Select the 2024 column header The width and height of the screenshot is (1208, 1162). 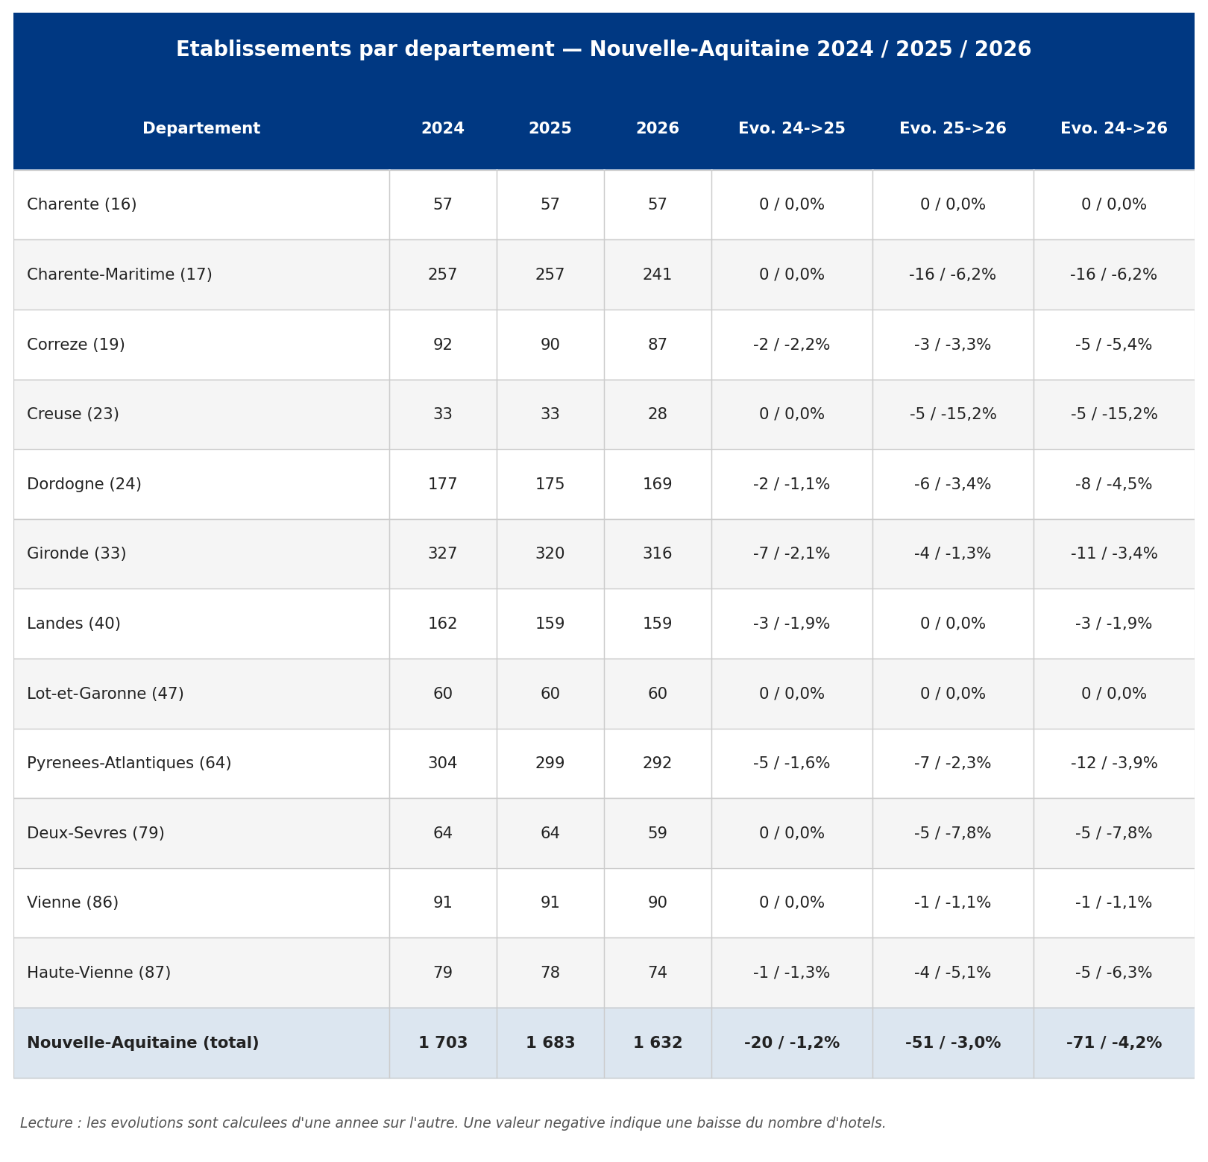(x=443, y=128)
